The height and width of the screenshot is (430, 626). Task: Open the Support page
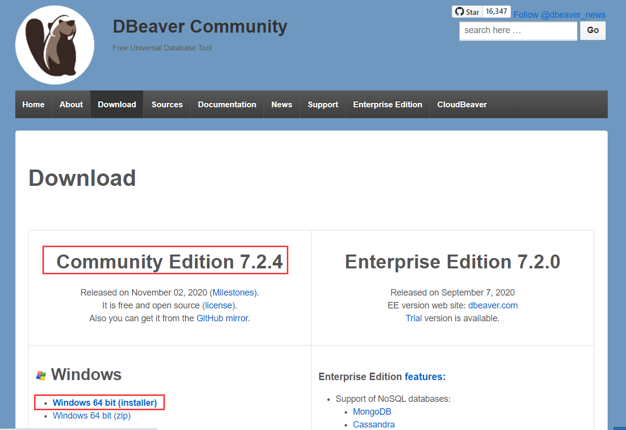[x=322, y=104]
